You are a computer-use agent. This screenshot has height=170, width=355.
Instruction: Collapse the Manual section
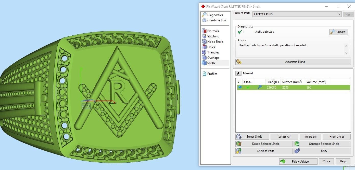pyautogui.click(x=238, y=73)
